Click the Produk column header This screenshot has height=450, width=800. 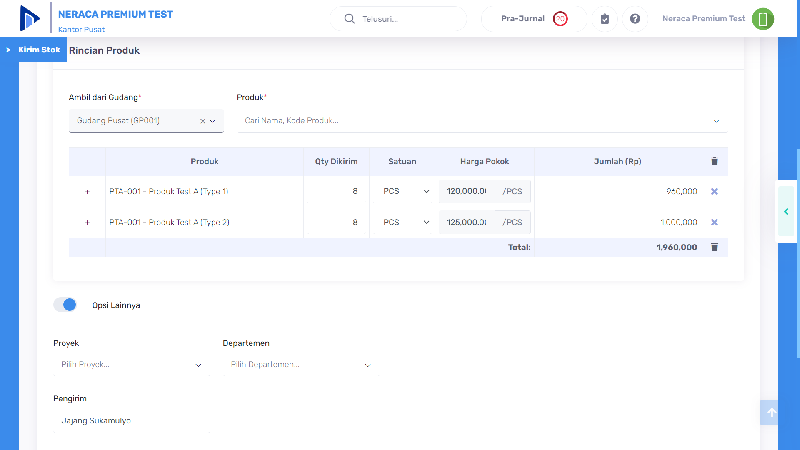(205, 162)
